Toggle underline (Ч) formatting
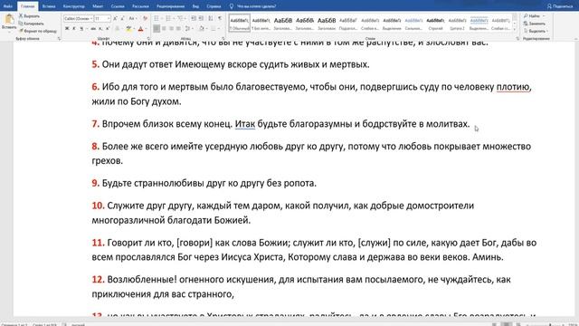Image resolution: width=579 pixels, height=326 pixels. click(81, 28)
